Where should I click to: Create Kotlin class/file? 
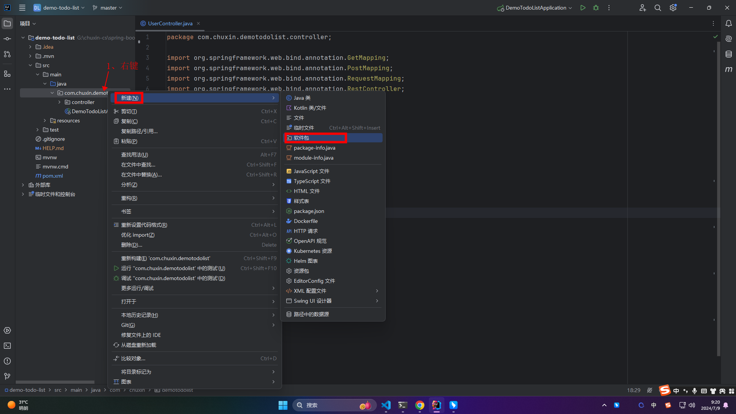[333, 108]
